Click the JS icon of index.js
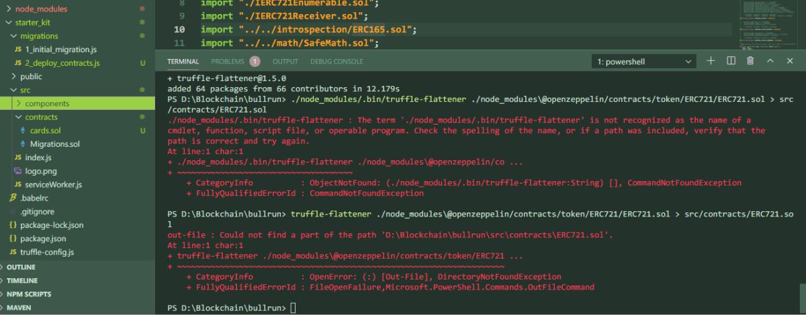Viewport: 806px width, 315px height. pyautogui.click(x=18, y=157)
